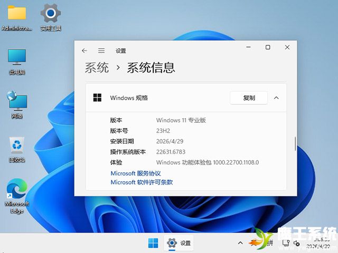338x253 pixels.
Task: Open the 实用工具 gear desktop icon
Action: coord(51,18)
